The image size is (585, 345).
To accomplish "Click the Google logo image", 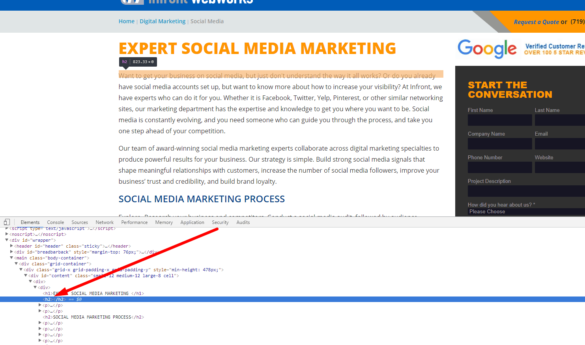I will (x=487, y=48).
